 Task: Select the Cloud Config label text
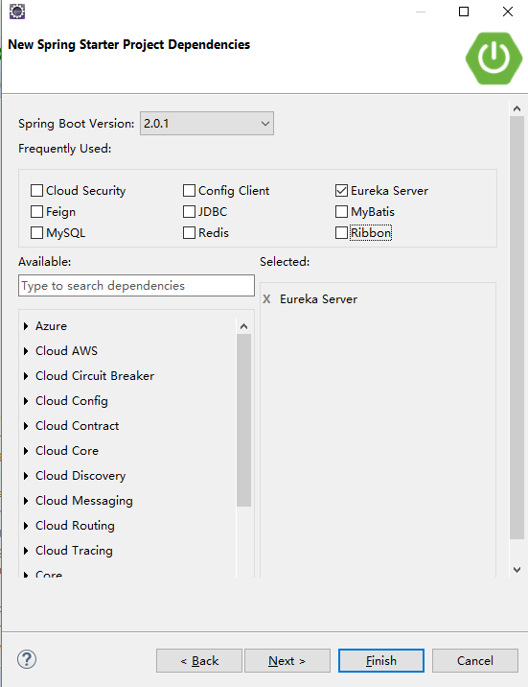click(x=72, y=401)
